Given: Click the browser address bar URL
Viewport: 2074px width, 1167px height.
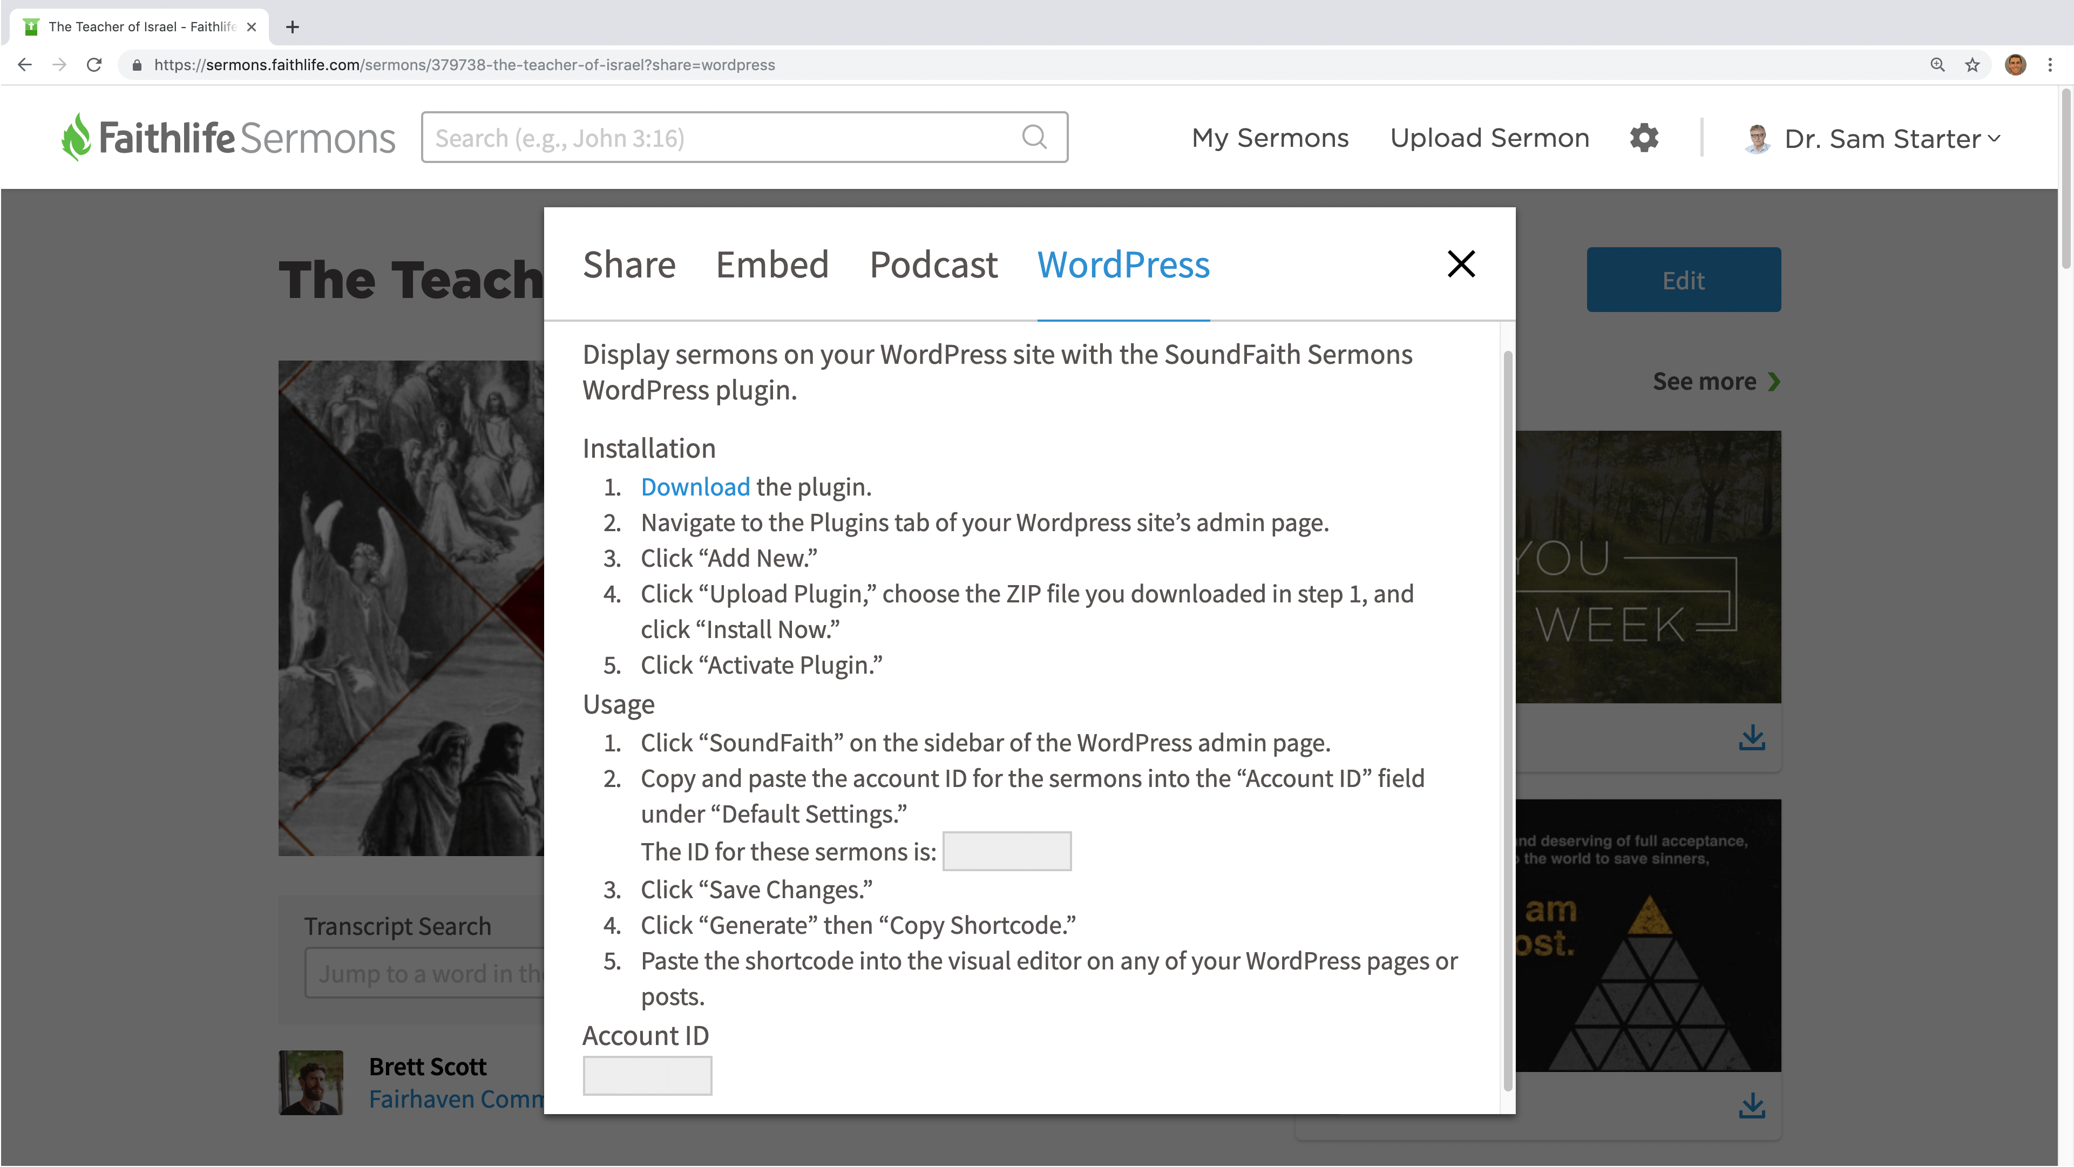Looking at the screenshot, I should pyautogui.click(x=465, y=64).
